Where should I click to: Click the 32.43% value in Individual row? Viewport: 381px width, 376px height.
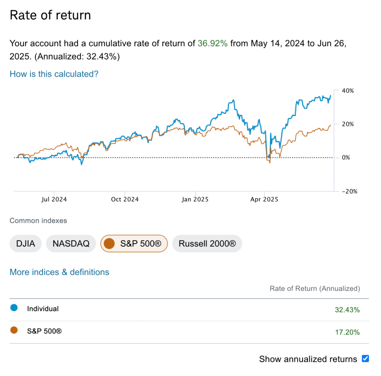[347, 310]
